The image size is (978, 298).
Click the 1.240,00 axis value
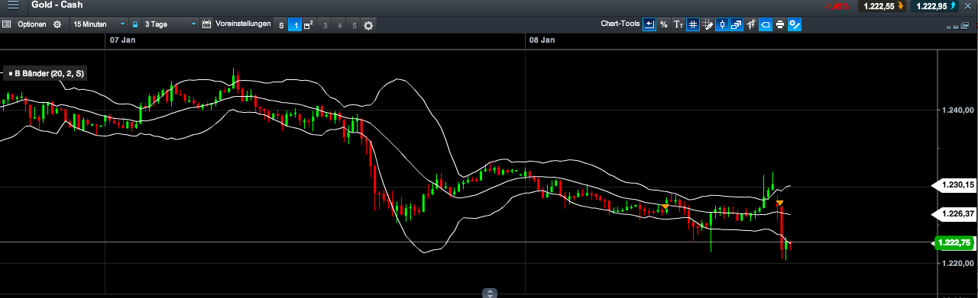(959, 111)
